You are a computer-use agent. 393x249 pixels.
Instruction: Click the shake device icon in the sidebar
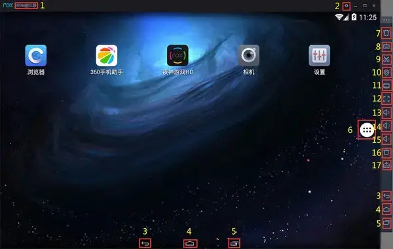point(386,33)
